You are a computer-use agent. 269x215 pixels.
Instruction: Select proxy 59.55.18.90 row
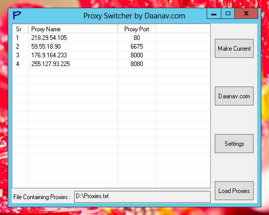tap(111, 47)
